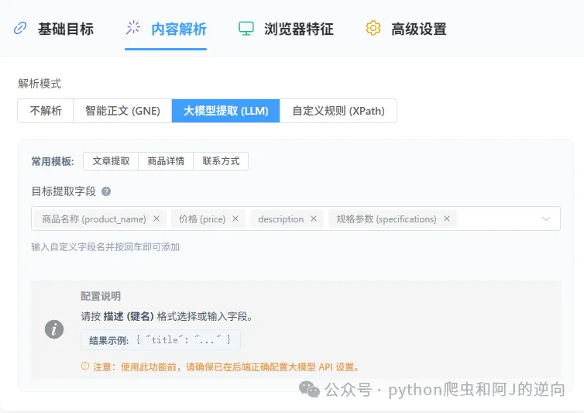Open the 浏览器特征 tab

click(286, 29)
